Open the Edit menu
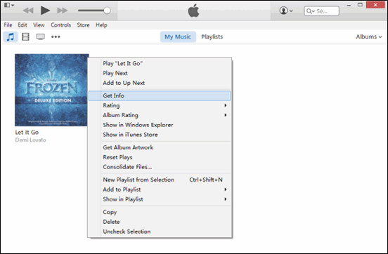Screen dimensions: 388x254 coord(22,25)
